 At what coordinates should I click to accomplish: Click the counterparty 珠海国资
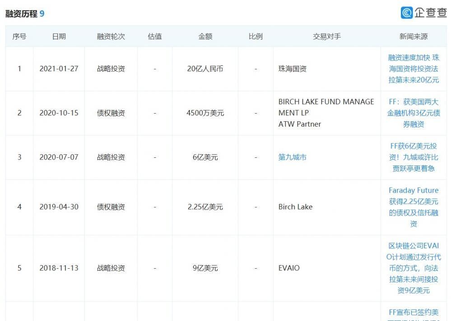point(293,69)
